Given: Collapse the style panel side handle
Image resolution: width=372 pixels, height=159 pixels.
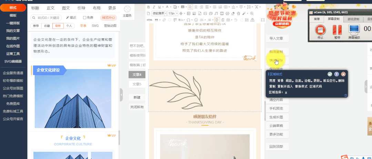Looking at the screenshot, I should (x=121, y=95).
